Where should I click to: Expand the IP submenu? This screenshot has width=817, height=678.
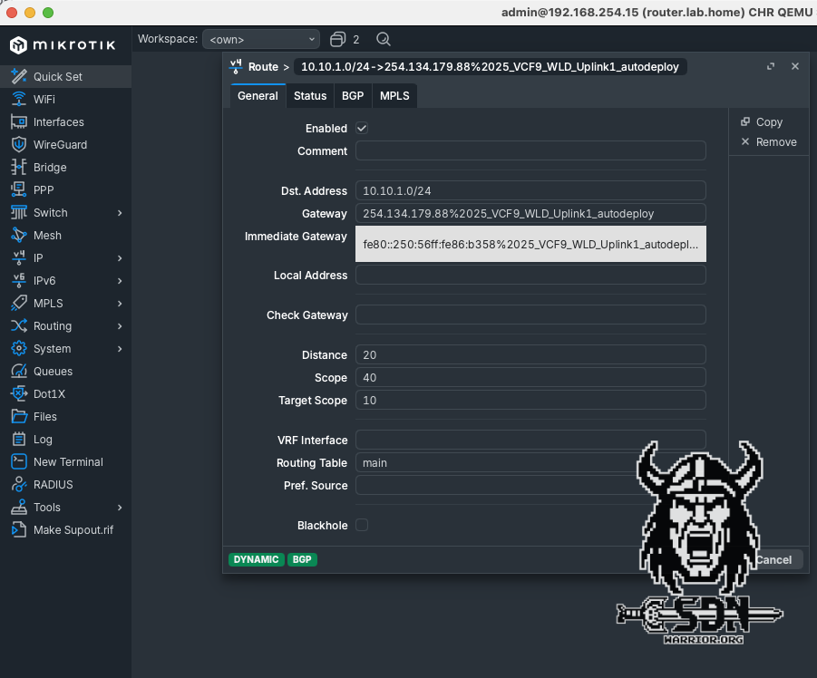click(120, 258)
